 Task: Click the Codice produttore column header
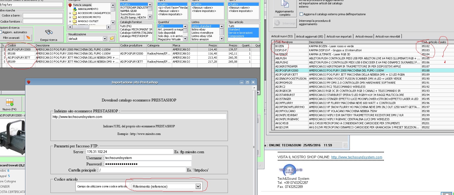coord(133,45)
